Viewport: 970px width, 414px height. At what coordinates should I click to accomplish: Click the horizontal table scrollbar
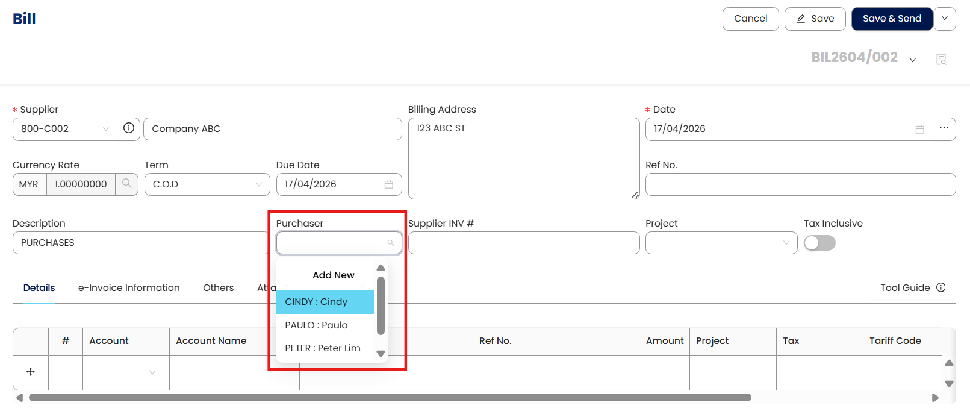pyautogui.click(x=390, y=398)
